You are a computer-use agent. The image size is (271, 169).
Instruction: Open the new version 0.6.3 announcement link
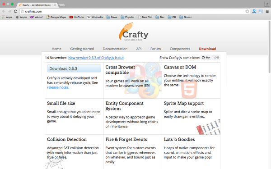click(96, 58)
